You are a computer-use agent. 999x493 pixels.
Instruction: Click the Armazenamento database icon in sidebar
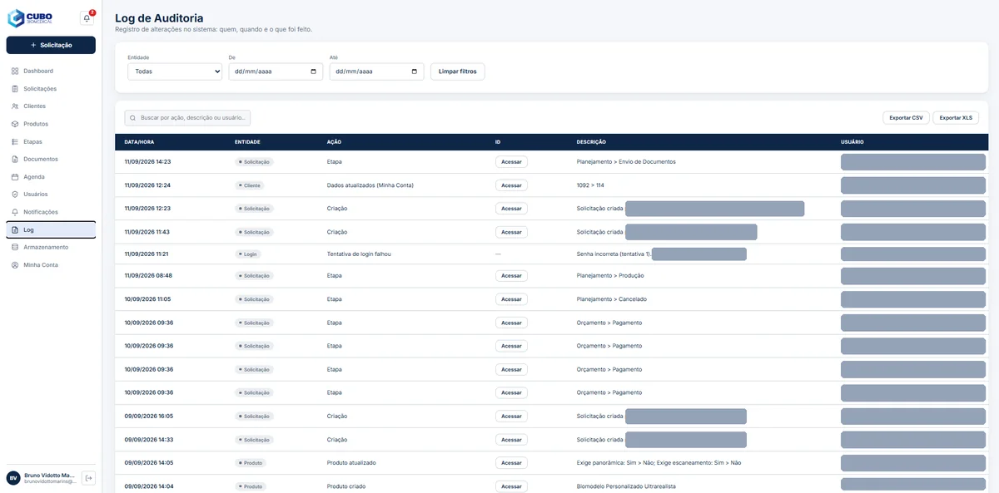coord(15,247)
